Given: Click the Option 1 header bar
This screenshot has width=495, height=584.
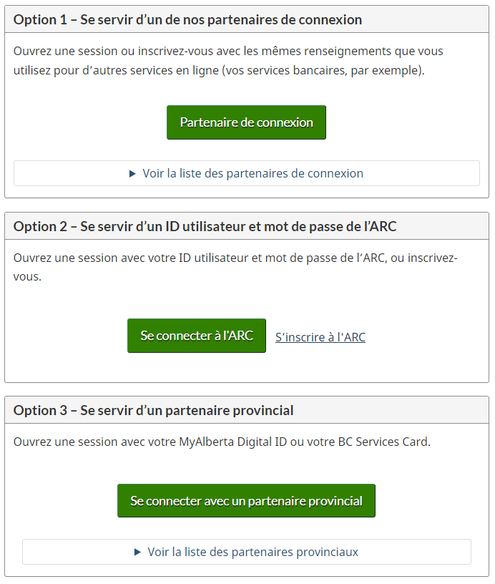Looking at the screenshot, I should click(x=246, y=20).
